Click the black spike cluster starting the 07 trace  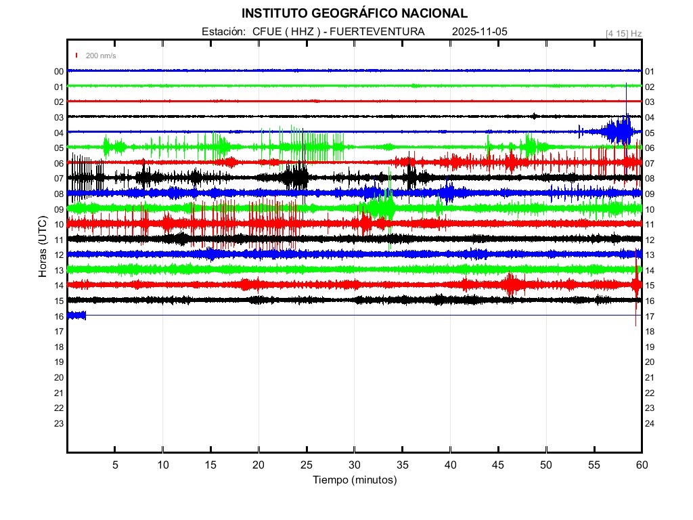point(84,176)
